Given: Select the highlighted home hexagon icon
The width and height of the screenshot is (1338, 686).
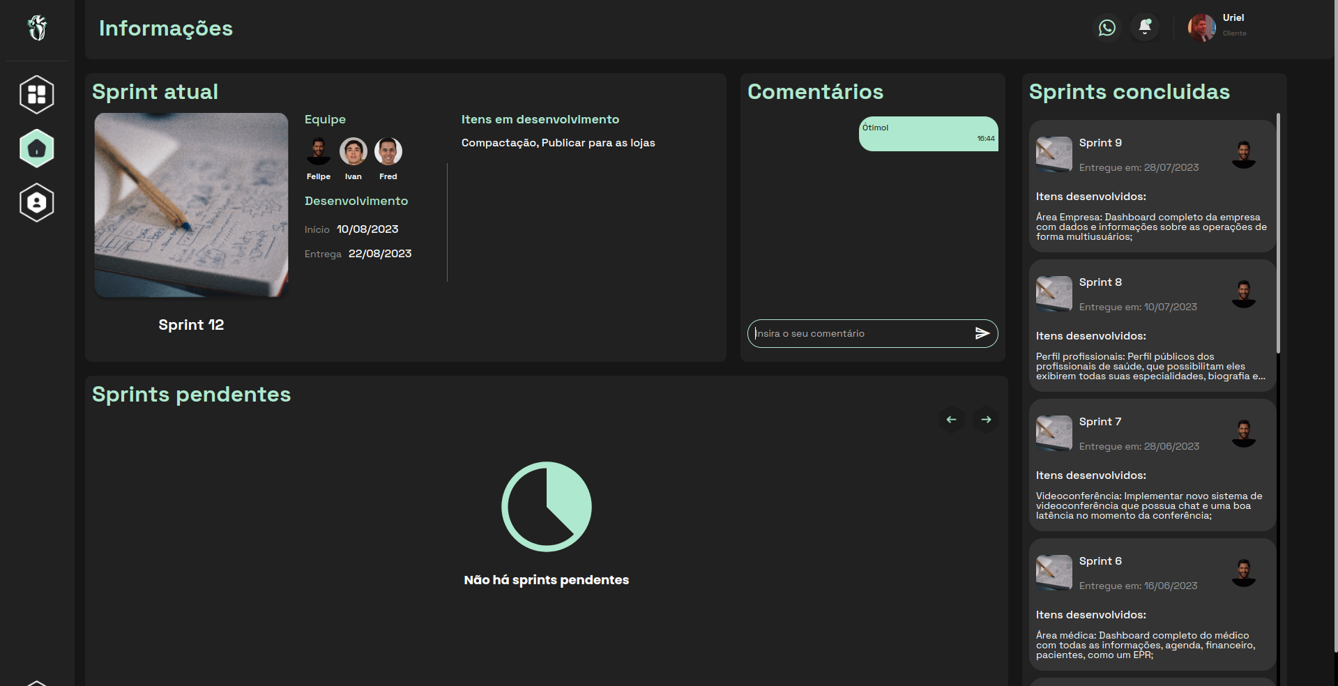Looking at the screenshot, I should tap(37, 148).
